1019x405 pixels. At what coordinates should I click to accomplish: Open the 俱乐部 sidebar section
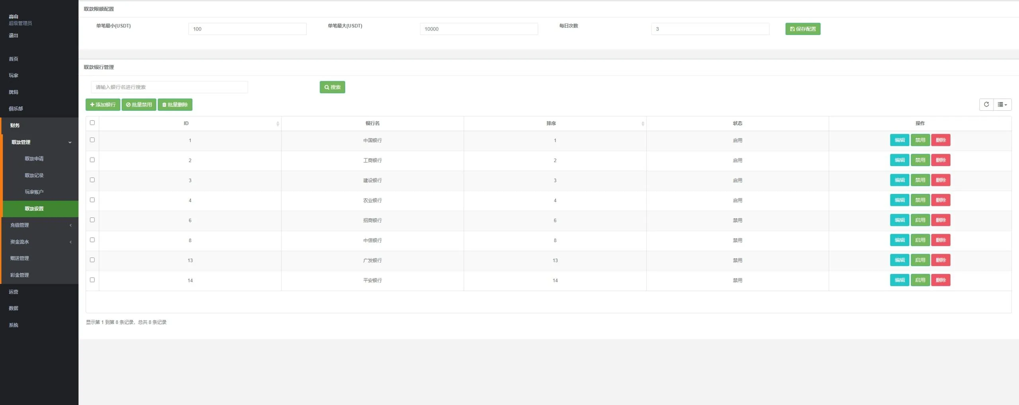pos(16,109)
